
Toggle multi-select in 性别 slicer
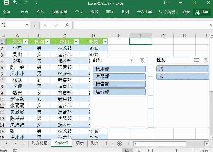pos(197,60)
